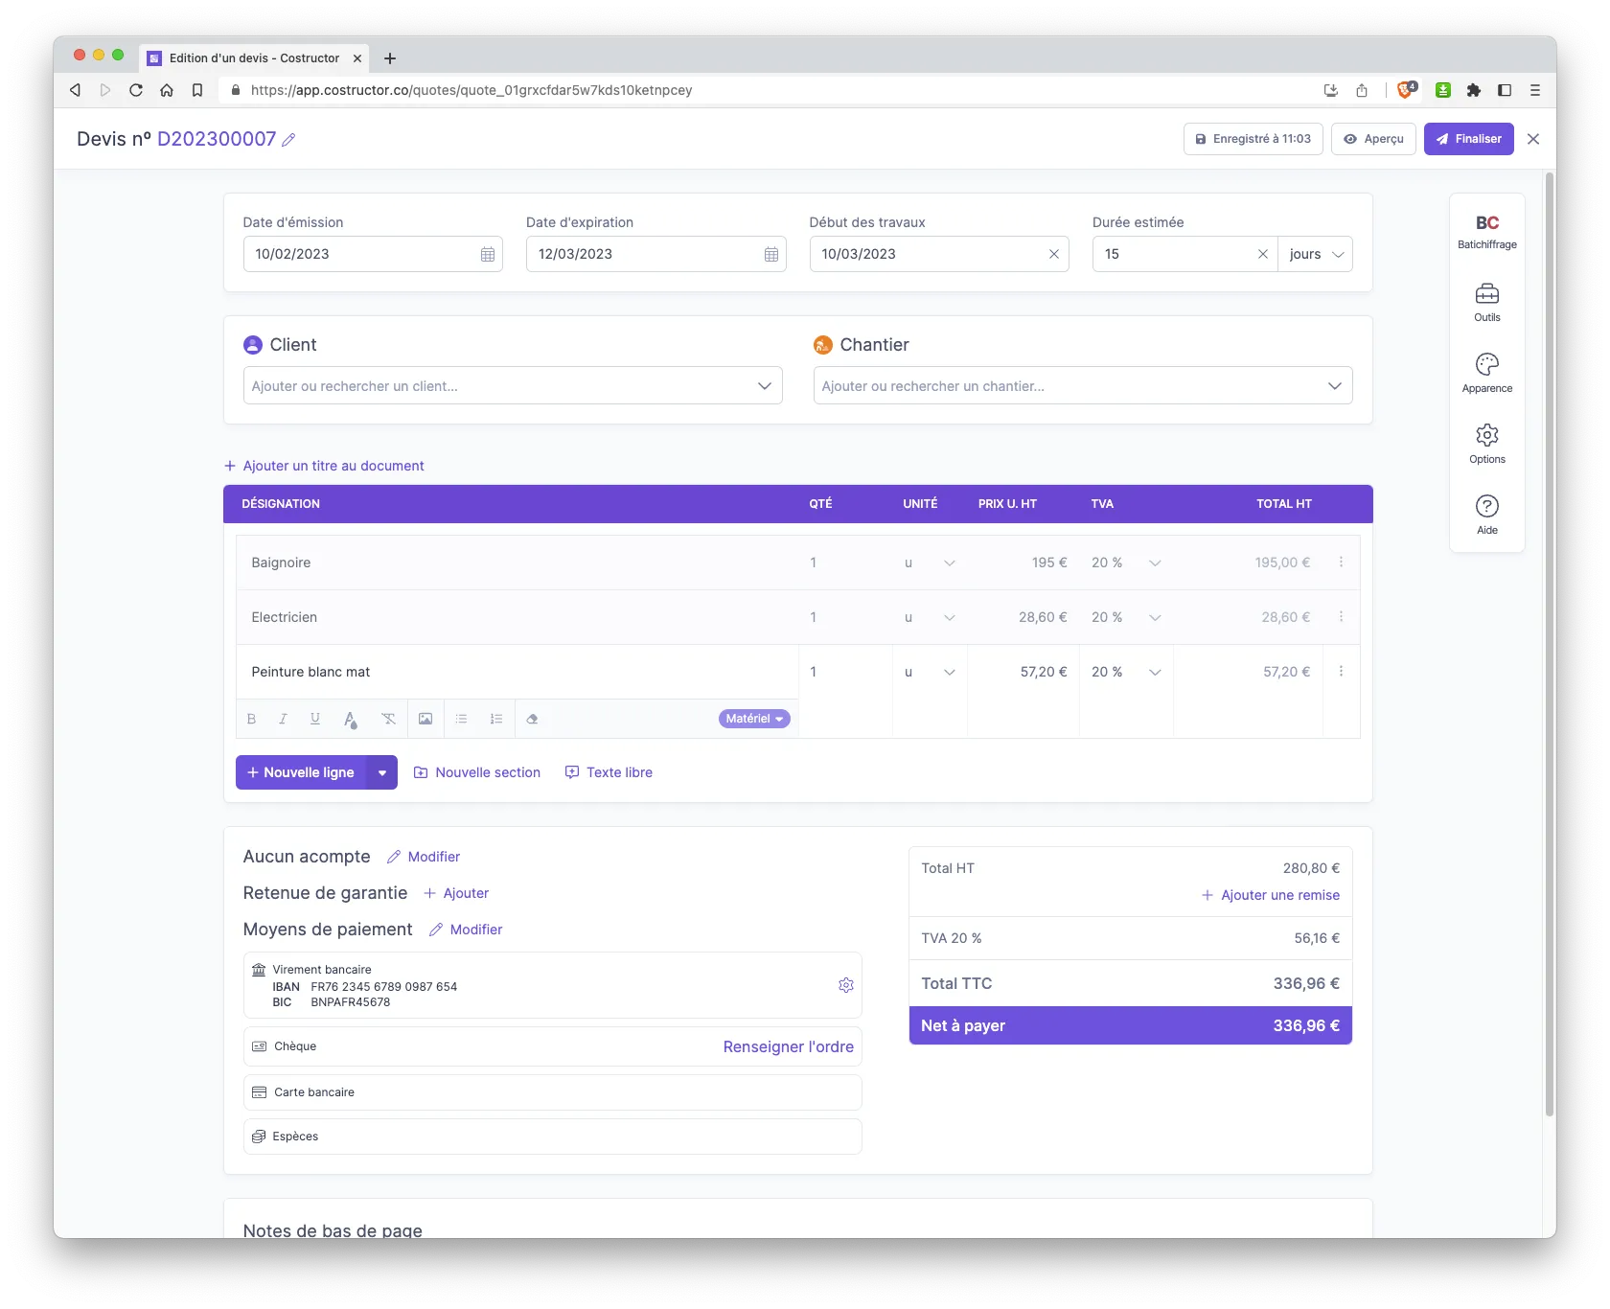Insert a numbered list
This screenshot has width=1610, height=1309.
(496, 719)
